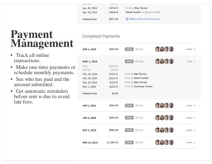
Task: Click the second avatar in the FEB 1, 2016 row
Action: (x=162, y=105)
